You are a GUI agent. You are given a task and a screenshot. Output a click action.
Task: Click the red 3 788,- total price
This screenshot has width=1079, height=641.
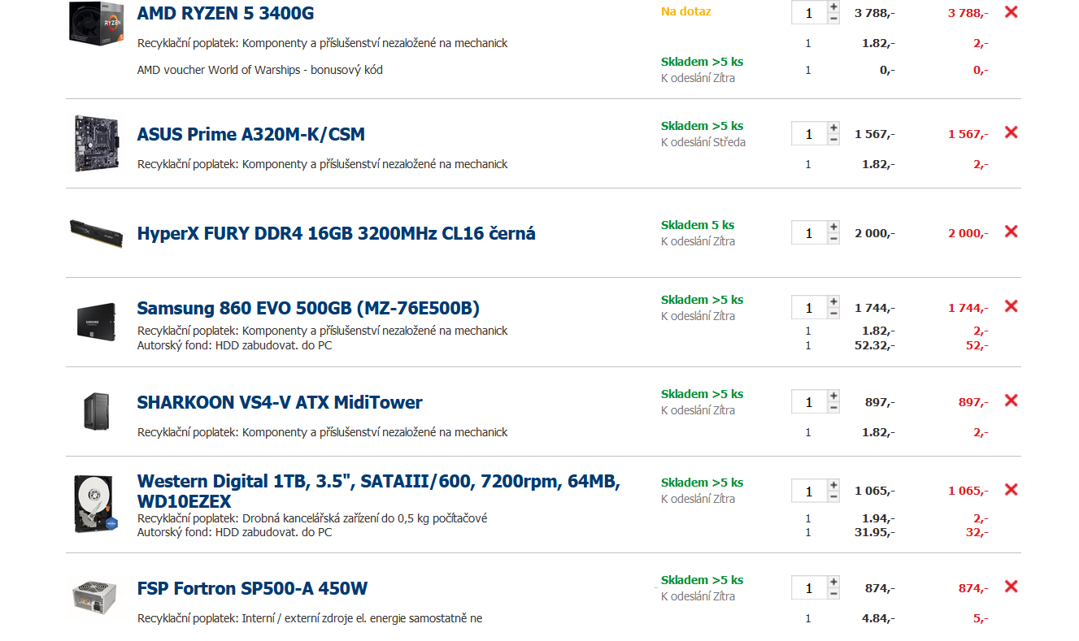point(968,13)
